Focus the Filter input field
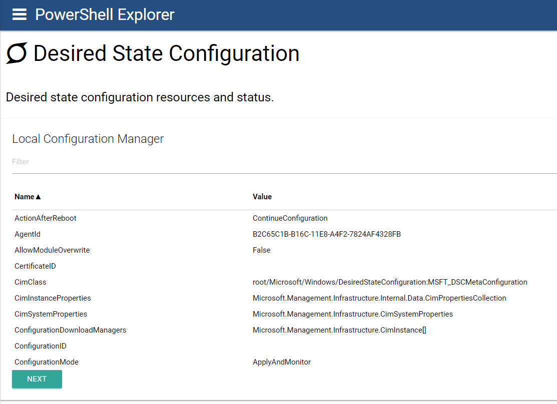The width and height of the screenshot is (557, 404). point(284,162)
